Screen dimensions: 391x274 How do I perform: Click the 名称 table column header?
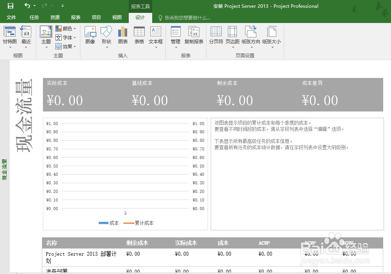click(x=52, y=243)
